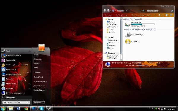Click the taskbar clock
The image size is (178, 111).
click(171, 109)
